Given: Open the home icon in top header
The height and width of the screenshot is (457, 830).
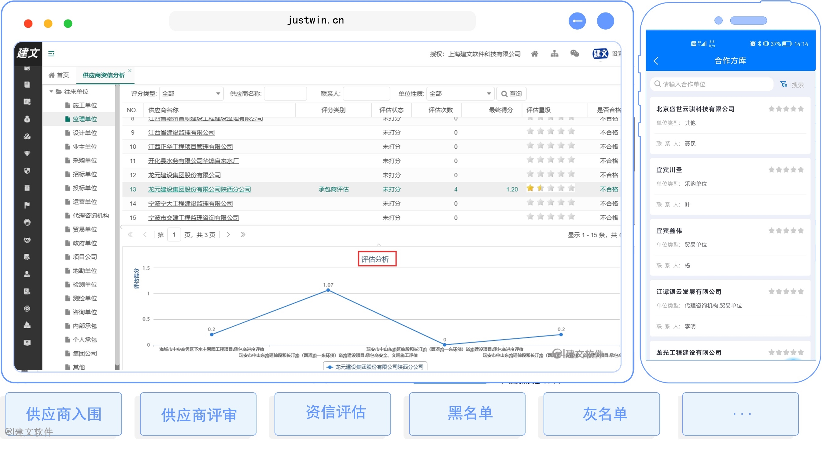Looking at the screenshot, I should point(535,54).
